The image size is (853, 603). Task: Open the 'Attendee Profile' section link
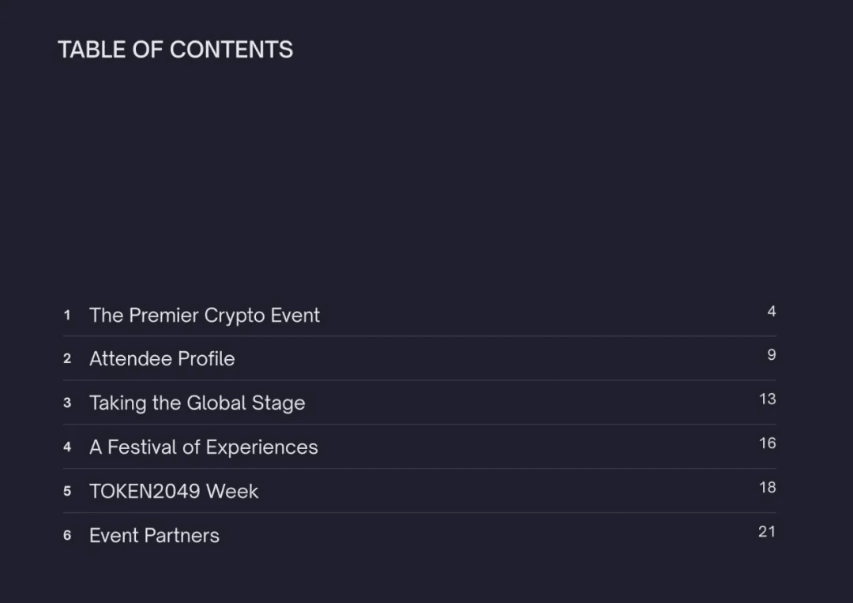pos(162,359)
